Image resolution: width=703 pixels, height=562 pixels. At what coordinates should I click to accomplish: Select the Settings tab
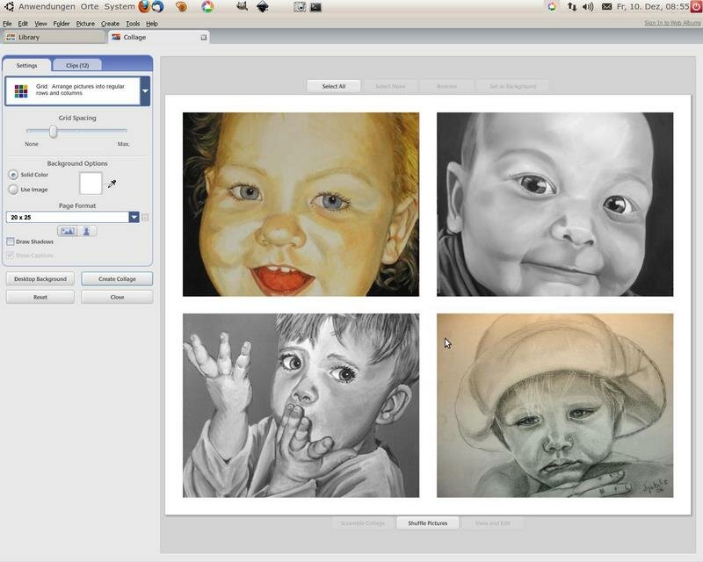pos(27,66)
